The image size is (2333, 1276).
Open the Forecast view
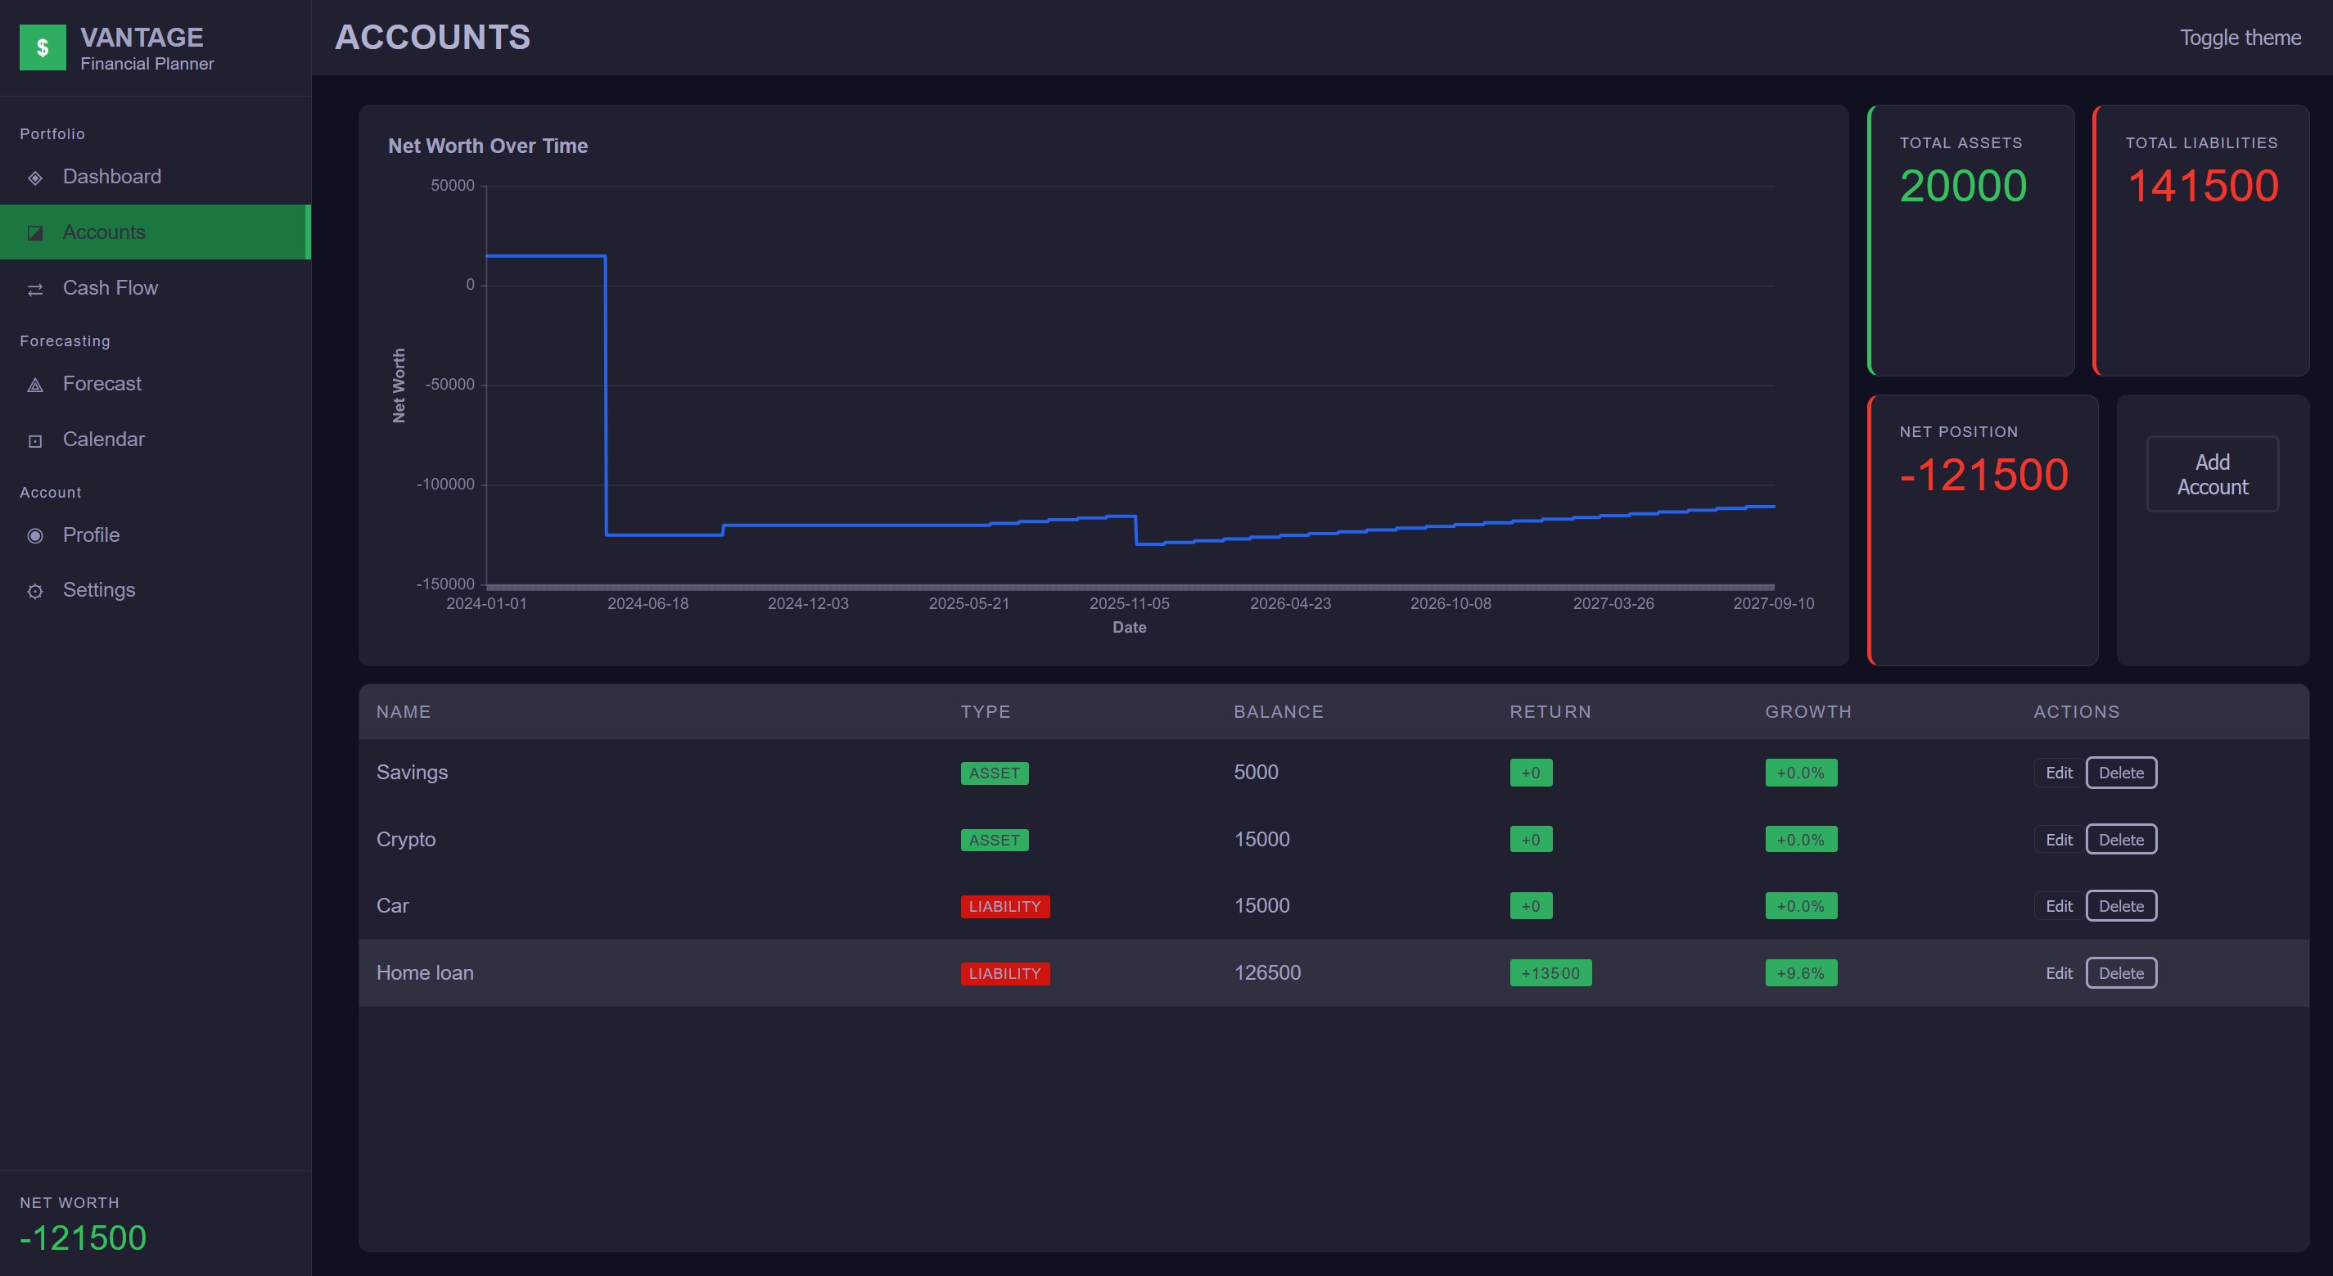156,384
